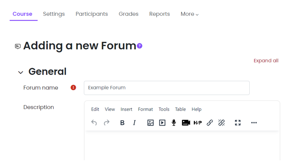
Task: Toggle italic formatting in the editor
Action: tap(134, 123)
